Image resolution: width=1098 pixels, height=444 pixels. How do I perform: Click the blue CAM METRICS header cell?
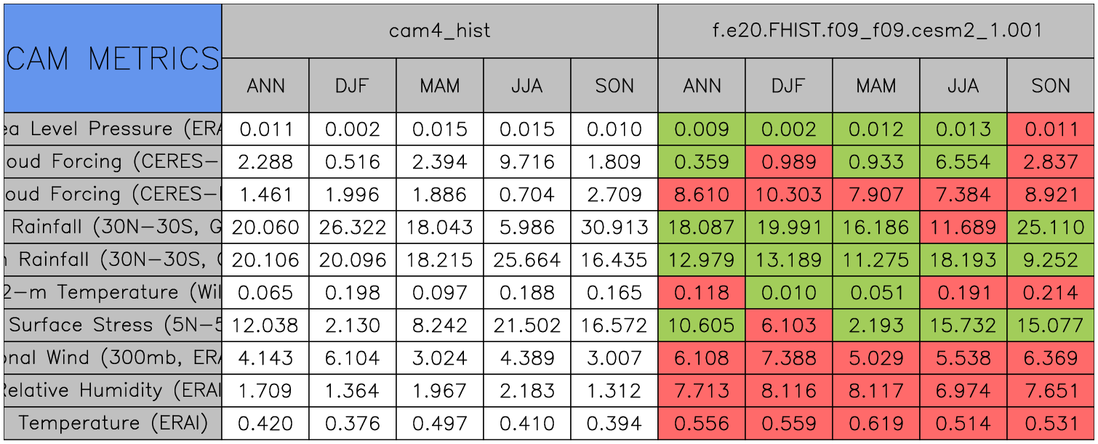[x=113, y=58]
